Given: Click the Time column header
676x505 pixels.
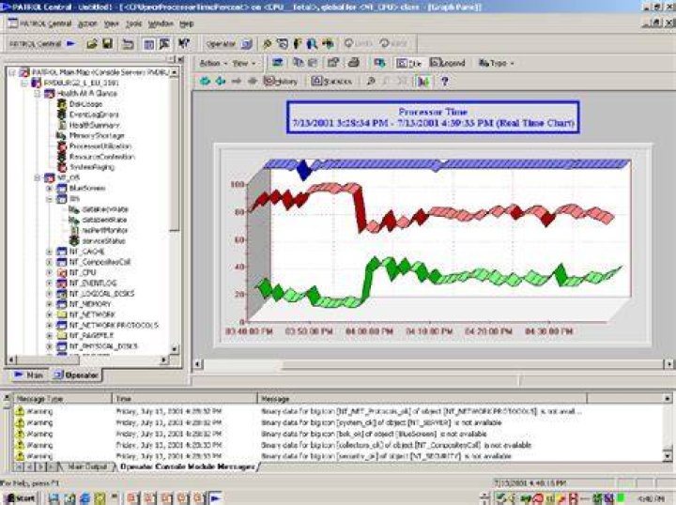Looking at the screenshot, I should (x=185, y=399).
